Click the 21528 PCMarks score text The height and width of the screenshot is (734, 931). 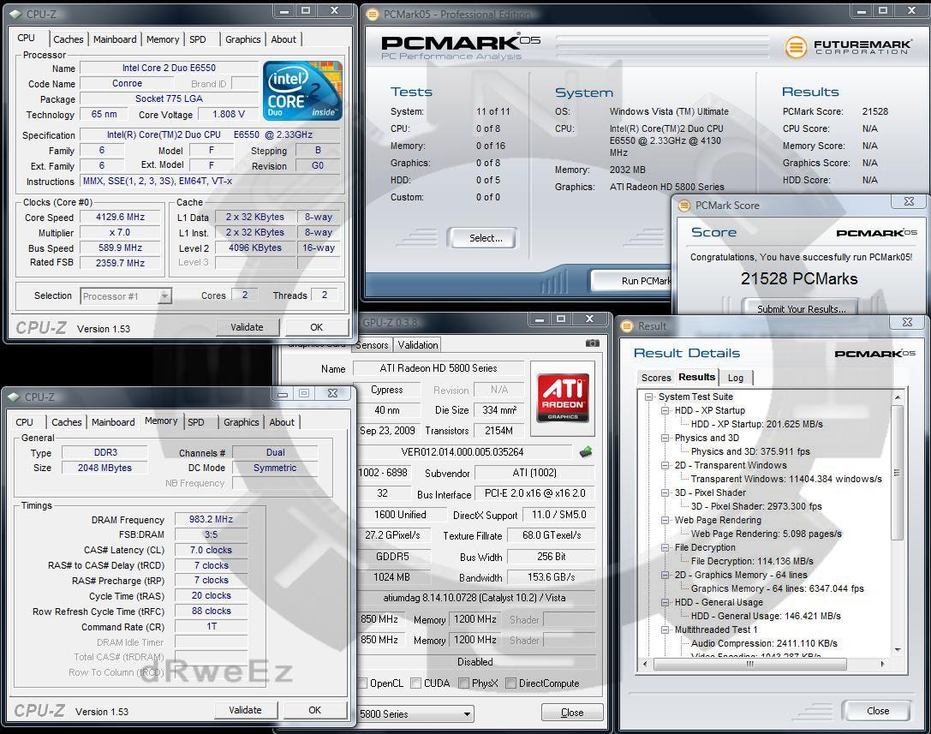coord(799,278)
